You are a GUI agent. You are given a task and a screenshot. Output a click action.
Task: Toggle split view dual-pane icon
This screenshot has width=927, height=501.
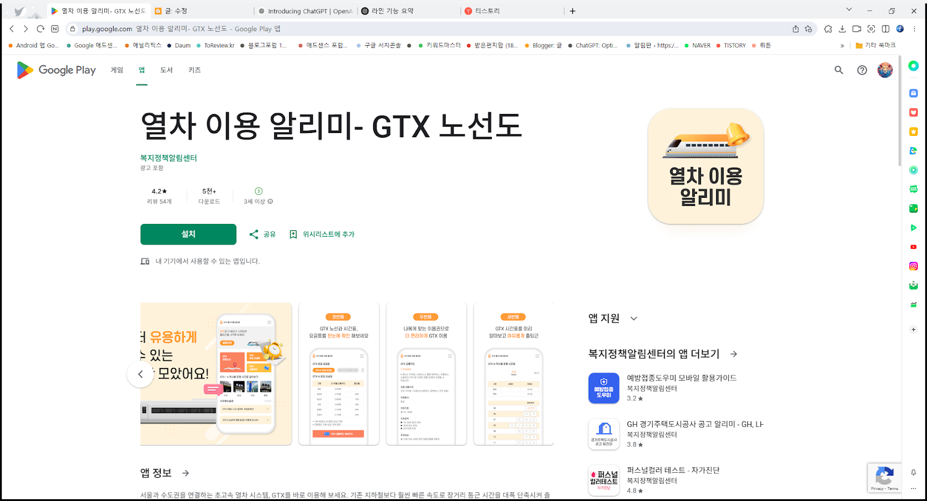(x=886, y=28)
